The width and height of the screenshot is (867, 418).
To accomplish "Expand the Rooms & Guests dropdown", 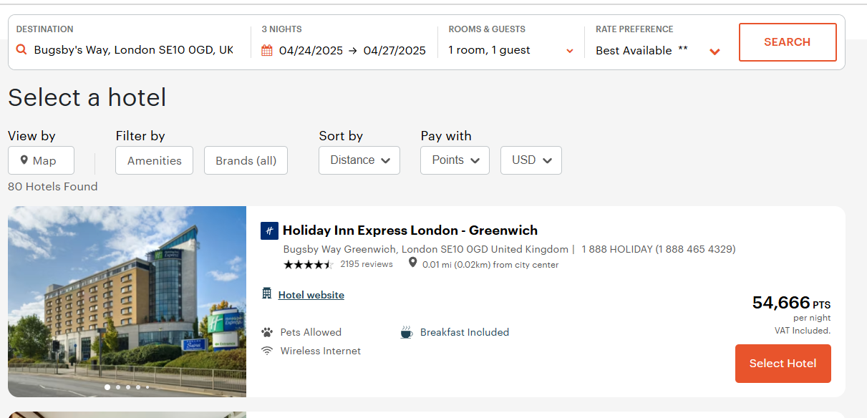I will pyautogui.click(x=570, y=51).
